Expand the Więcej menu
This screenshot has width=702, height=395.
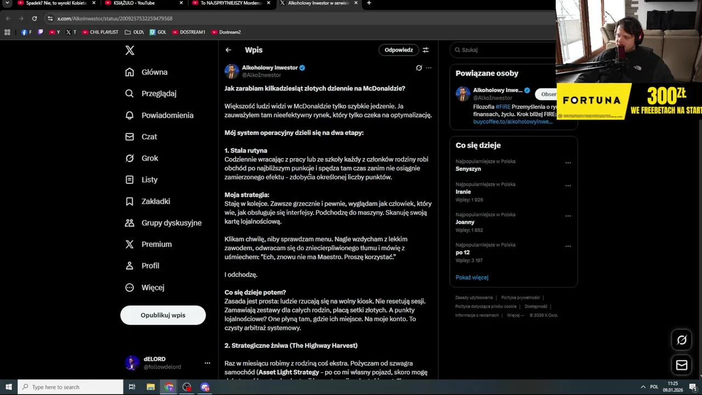[145, 287]
